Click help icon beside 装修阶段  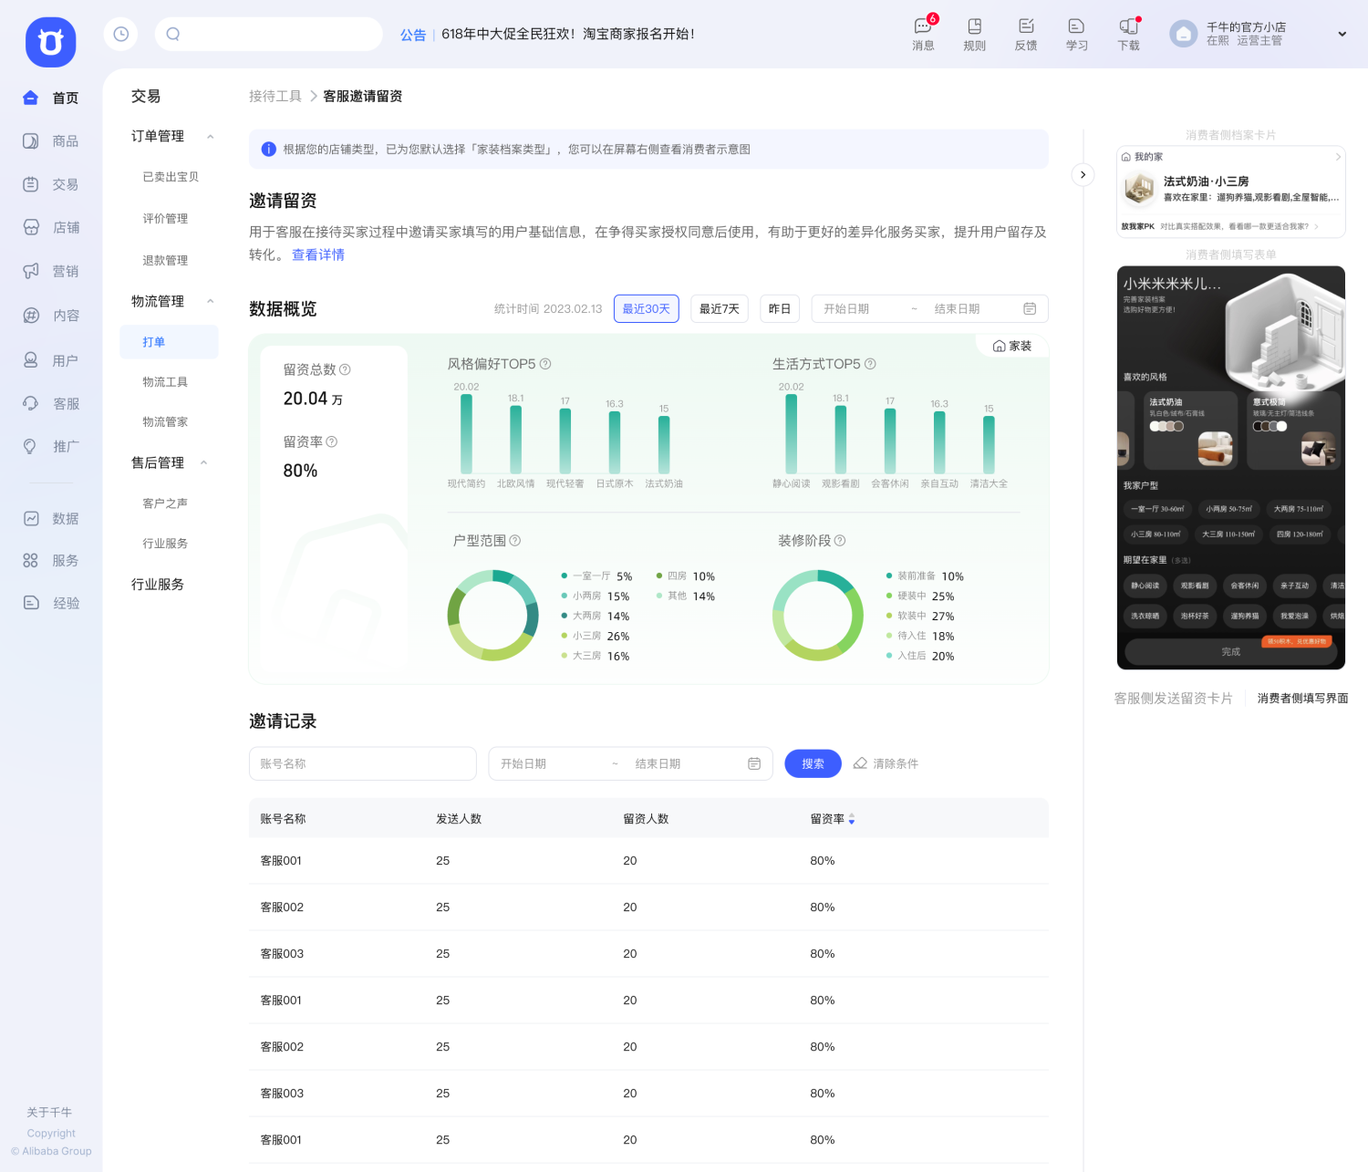(840, 541)
